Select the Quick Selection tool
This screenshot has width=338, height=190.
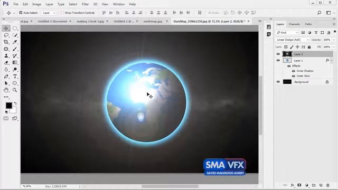click(15, 35)
